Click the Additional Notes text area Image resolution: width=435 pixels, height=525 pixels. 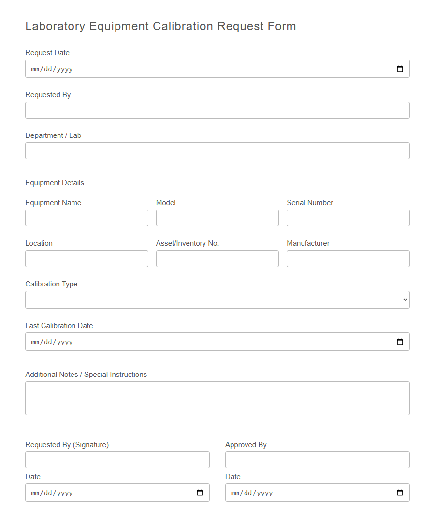coord(217,398)
